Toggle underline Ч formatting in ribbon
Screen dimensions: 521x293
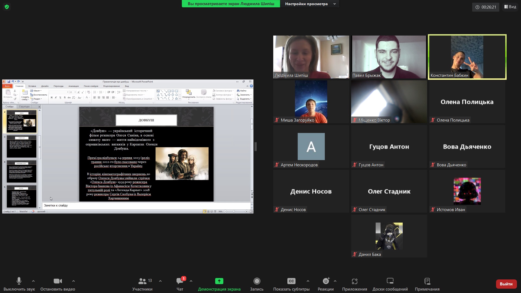[x=60, y=97]
